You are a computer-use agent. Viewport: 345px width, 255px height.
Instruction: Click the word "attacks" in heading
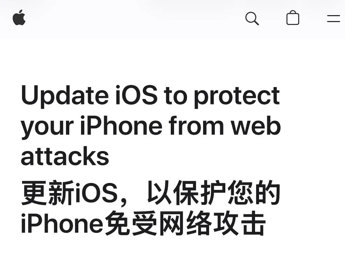point(65,156)
